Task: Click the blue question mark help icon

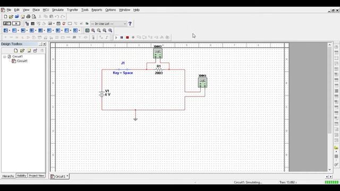Action: 130,23
